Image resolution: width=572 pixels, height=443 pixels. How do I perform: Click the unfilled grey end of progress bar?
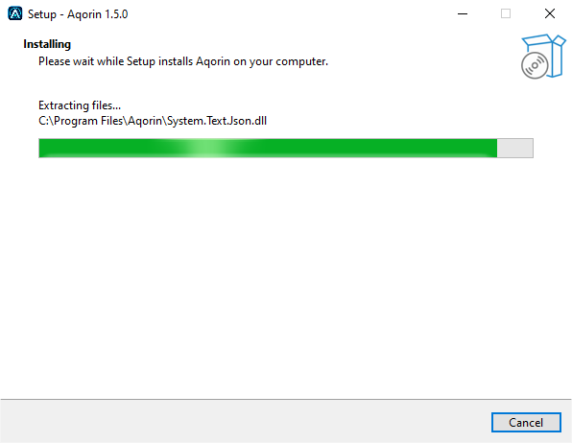coord(515,148)
